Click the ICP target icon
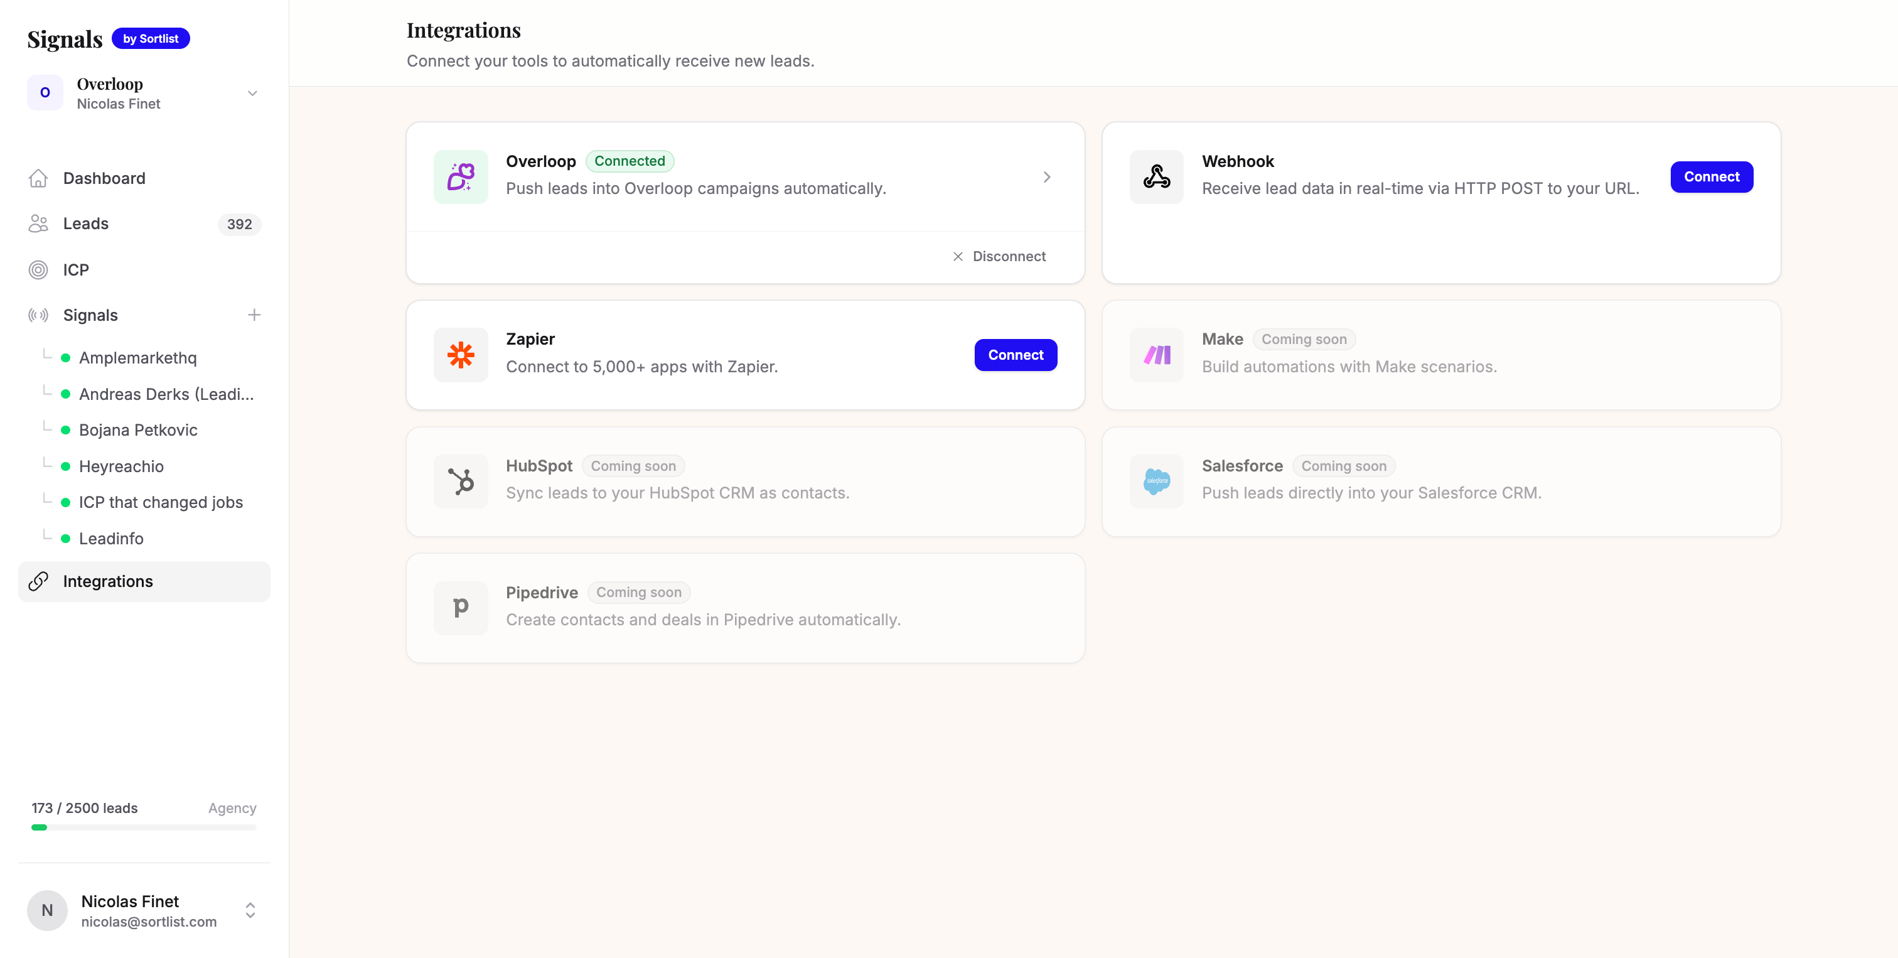The image size is (1898, 958). pyautogui.click(x=38, y=270)
